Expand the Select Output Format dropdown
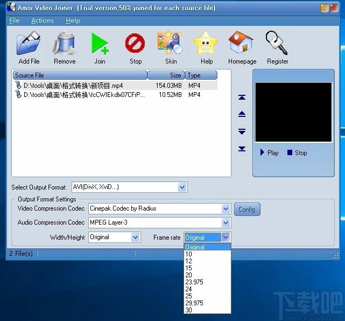The width and height of the screenshot is (345, 321). [x=182, y=187]
